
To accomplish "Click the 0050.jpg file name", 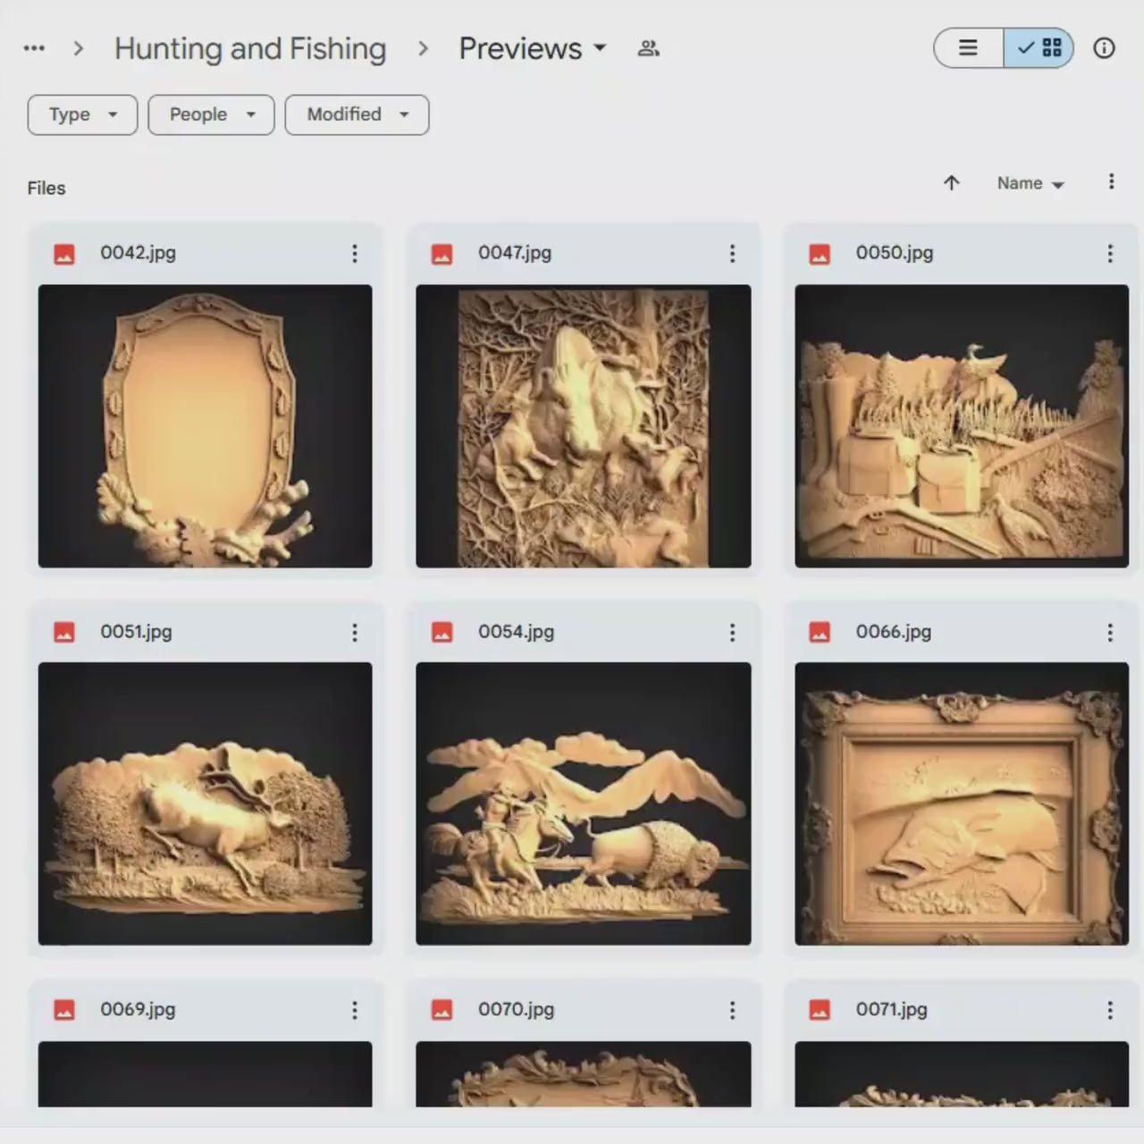I will tap(895, 253).
